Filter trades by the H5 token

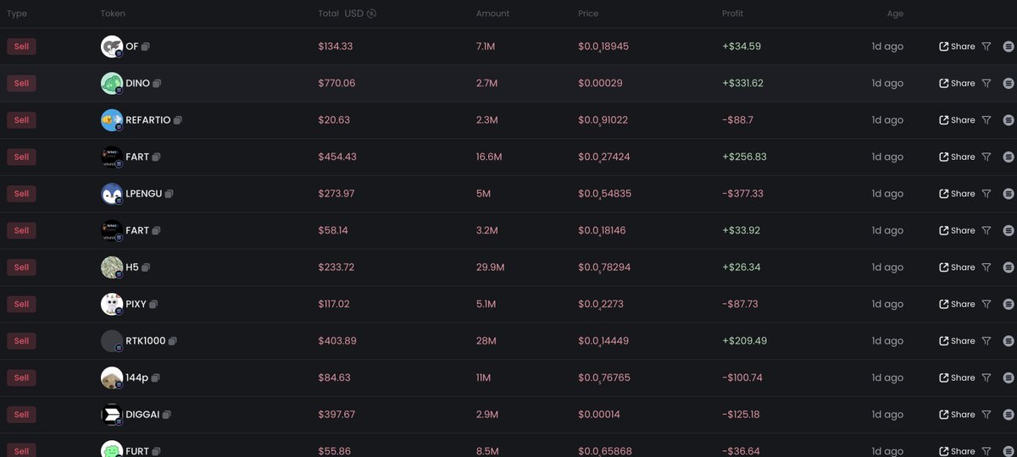(986, 267)
